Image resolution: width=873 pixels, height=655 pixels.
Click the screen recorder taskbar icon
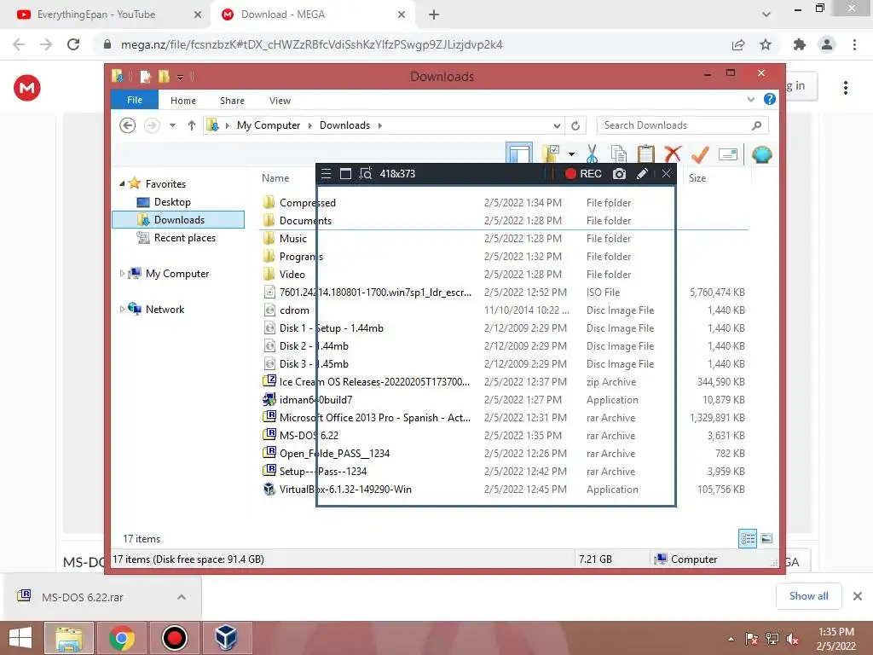pos(174,638)
